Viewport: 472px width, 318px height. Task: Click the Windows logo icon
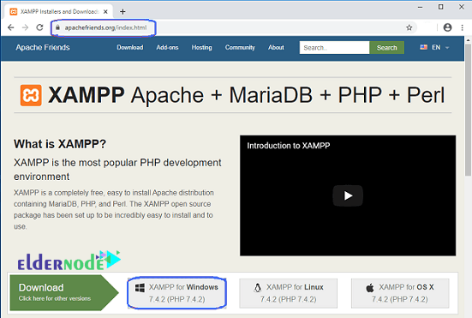pos(140,288)
